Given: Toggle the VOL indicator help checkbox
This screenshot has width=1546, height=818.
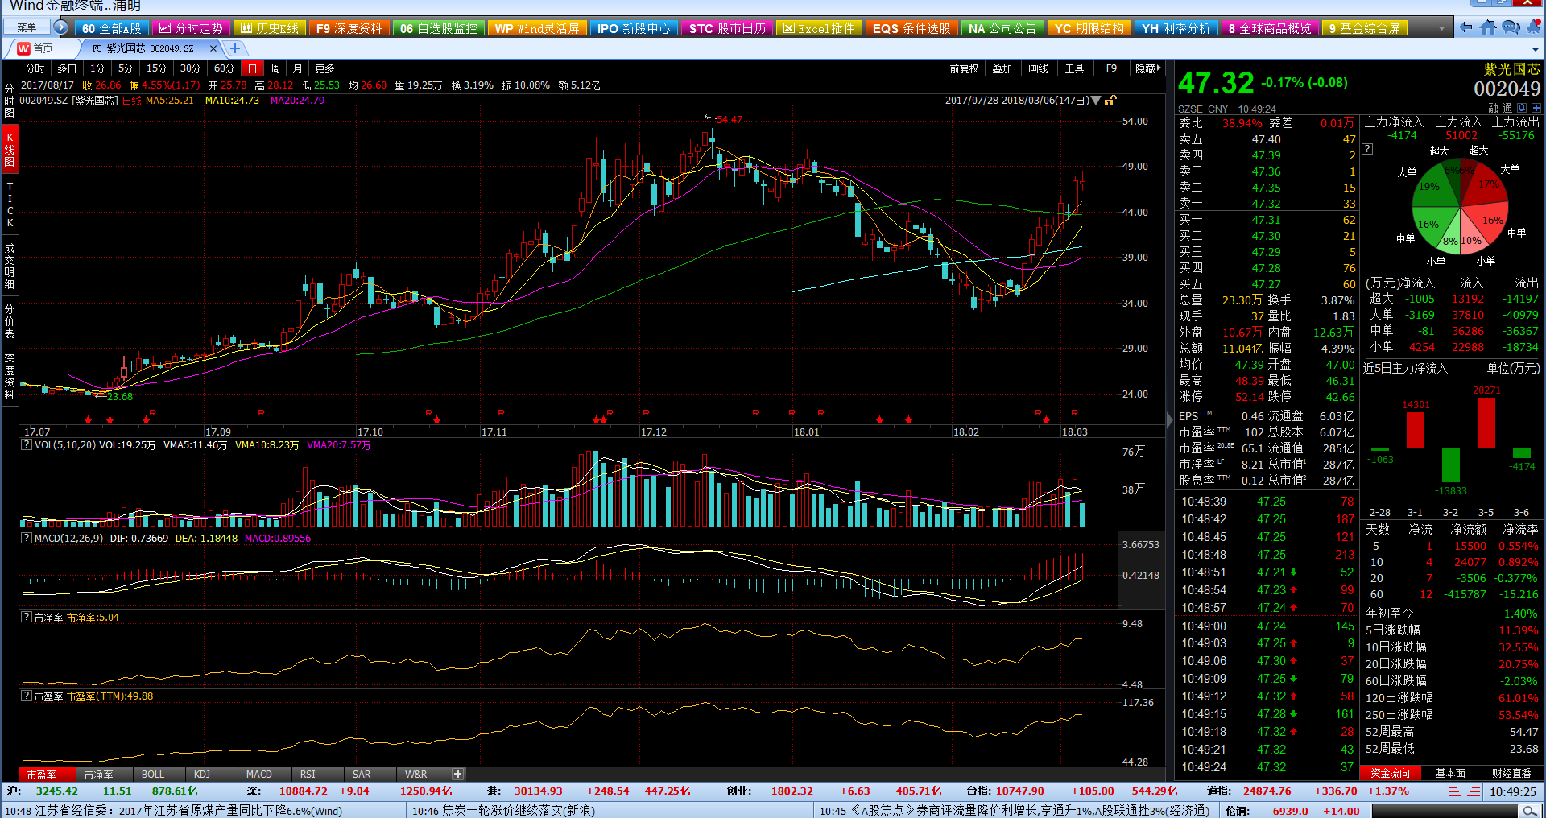Looking at the screenshot, I should click(26, 444).
